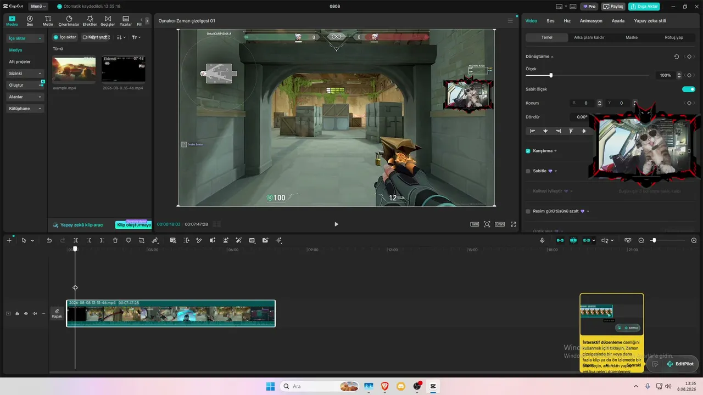The height and width of the screenshot is (395, 703).
Task: Click the Dışa Aktar export button
Action: point(644,7)
